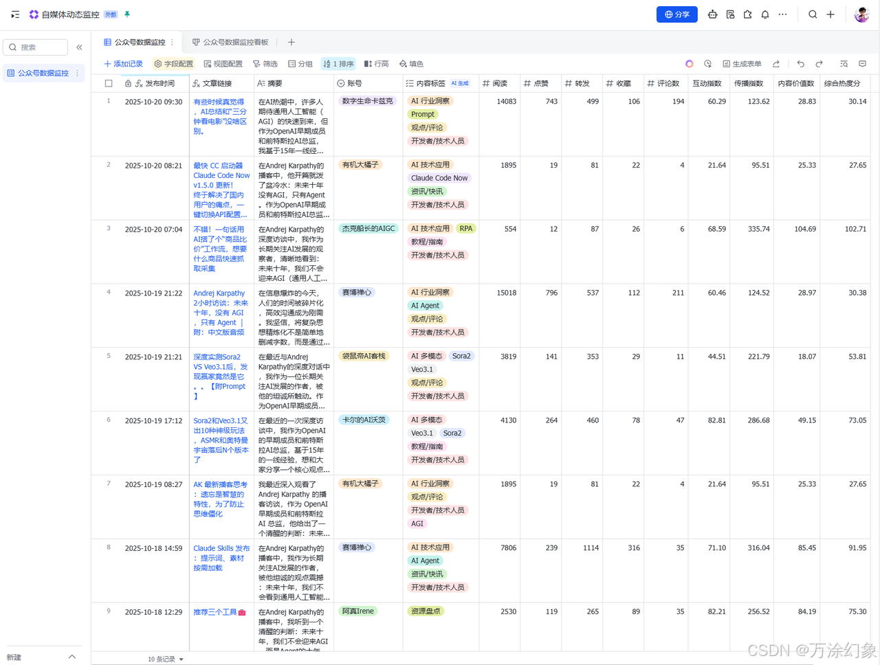Toggle the navigation menu icon at top left

[x=15, y=14]
